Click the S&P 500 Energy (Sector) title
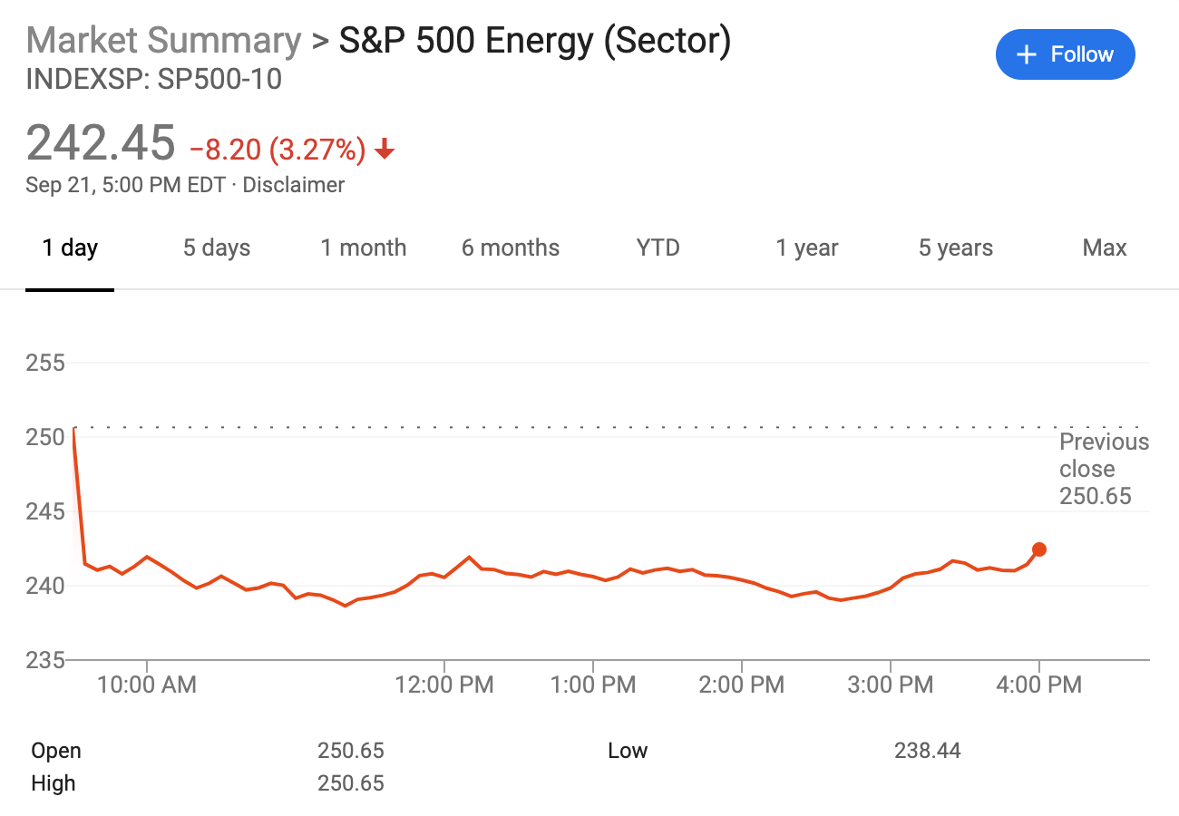 point(534,41)
